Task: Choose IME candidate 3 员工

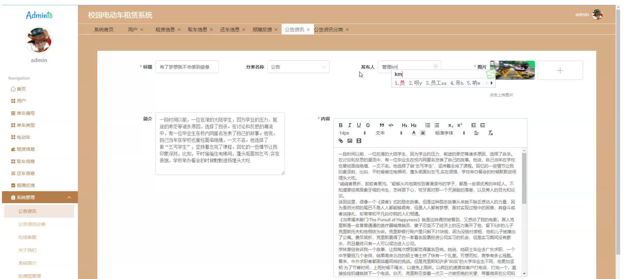Action: [x=436, y=83]
